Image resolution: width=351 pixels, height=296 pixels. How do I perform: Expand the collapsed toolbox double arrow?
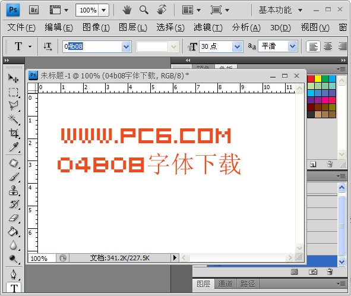click(x=7, y=60)
